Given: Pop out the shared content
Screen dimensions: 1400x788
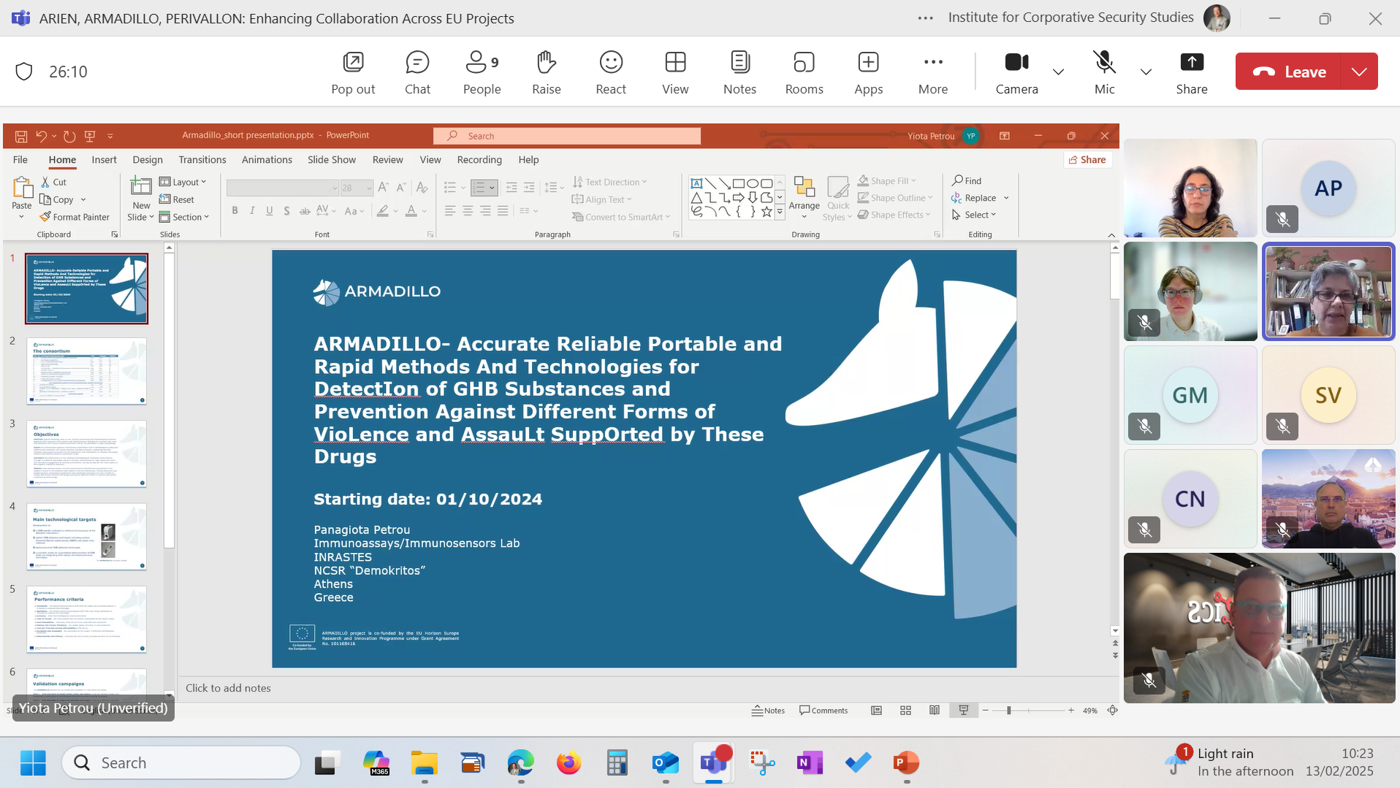Looking at the screenshot, I should click(353, 72).
